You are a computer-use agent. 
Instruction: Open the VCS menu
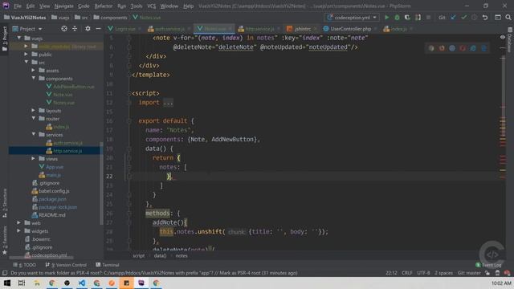[151, 6]
